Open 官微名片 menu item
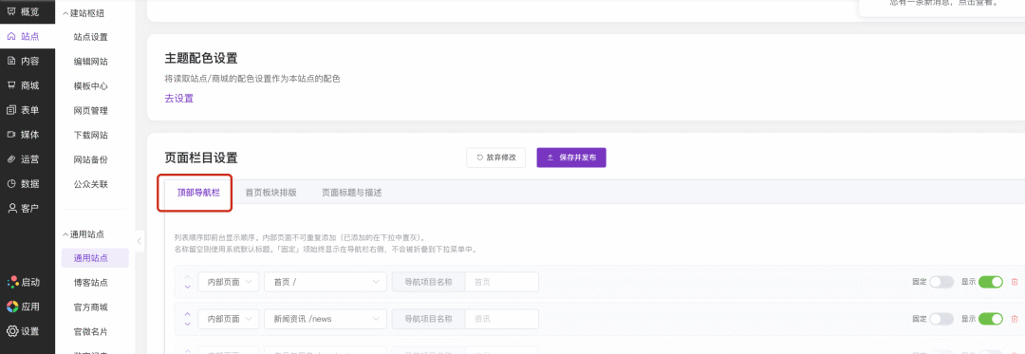This screenshot has width=1025, height=354. pos(91,332)
